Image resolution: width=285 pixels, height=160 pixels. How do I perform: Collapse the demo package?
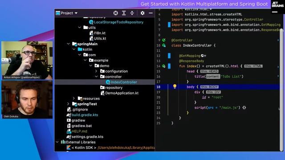tap(91, 66)
